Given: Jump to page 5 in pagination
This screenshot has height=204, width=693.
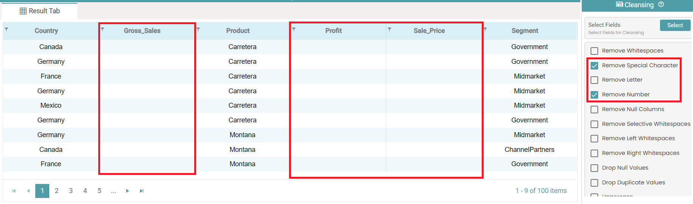Looking at the screenshot, I should [99, 191].
